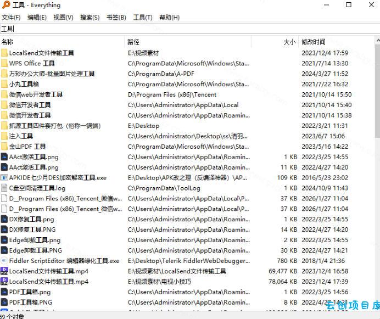
Task: Click icon of 11 KB AAct激活工具.png
Action: [x=4, y=167]
